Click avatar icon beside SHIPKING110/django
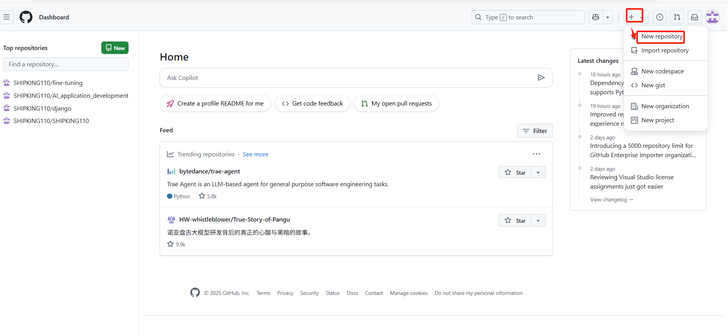728x336 pixels. 7,108
